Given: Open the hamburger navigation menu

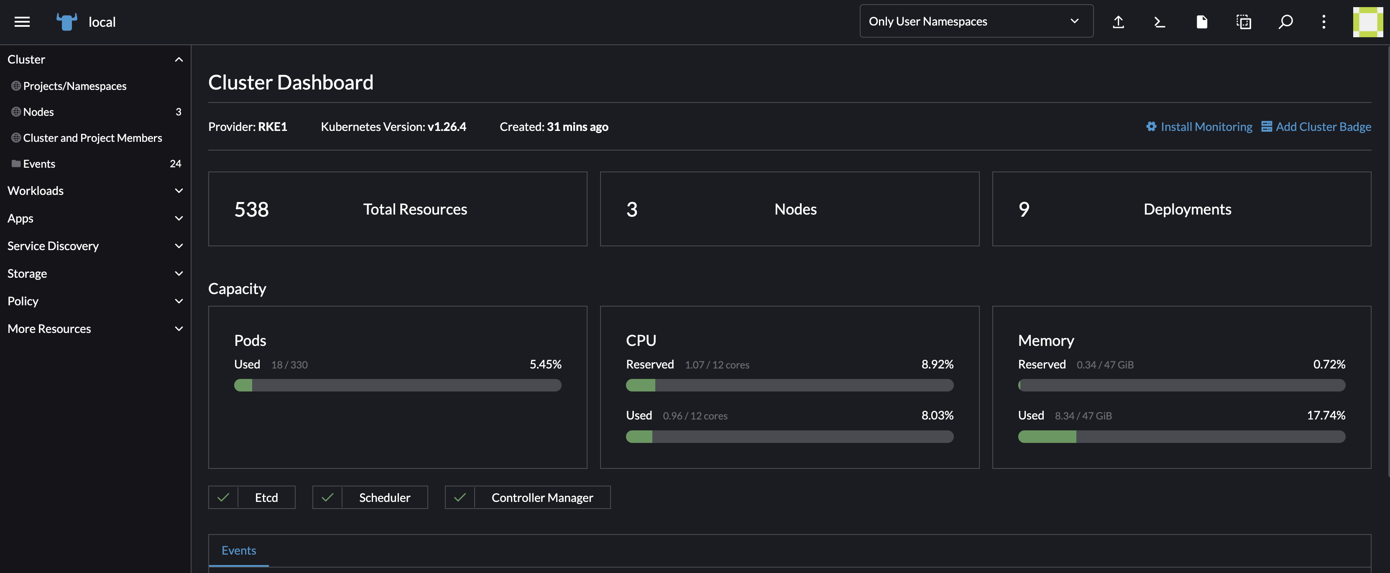Looking at the screenshot, I should coord(22,22).
